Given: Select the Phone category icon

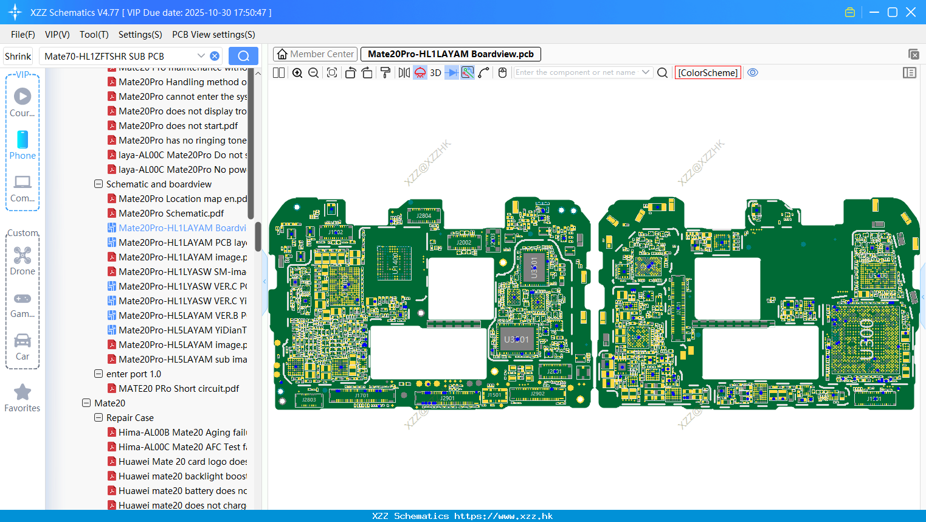Looking at the screenshot, I should [x=22, y=139].
